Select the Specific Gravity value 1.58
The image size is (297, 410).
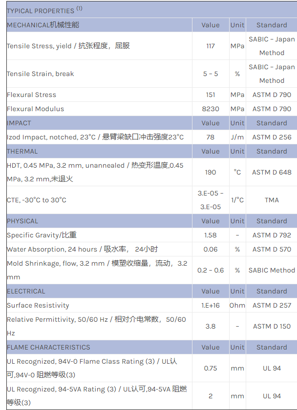pyautogui.click(x=211, y=235)
